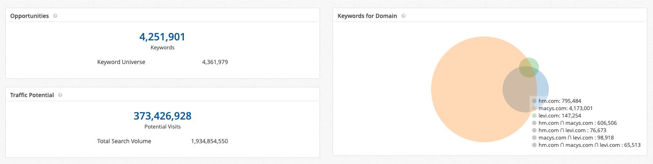
Task: Select the macys.com ∩ levi.com legend item
Action: 572,137
